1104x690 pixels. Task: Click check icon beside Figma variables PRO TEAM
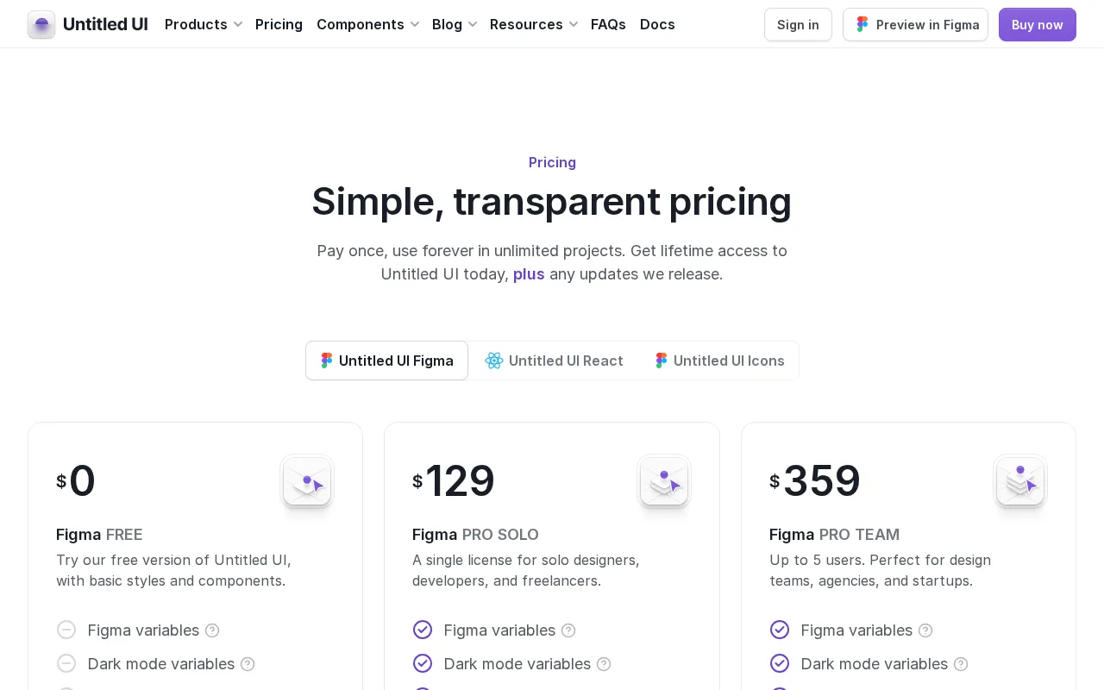780,630
